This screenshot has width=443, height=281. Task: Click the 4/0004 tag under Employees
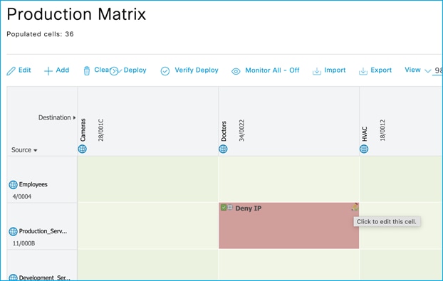coord(22,196)
